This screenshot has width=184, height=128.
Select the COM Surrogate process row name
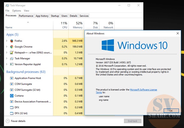(x=23, y=84)
